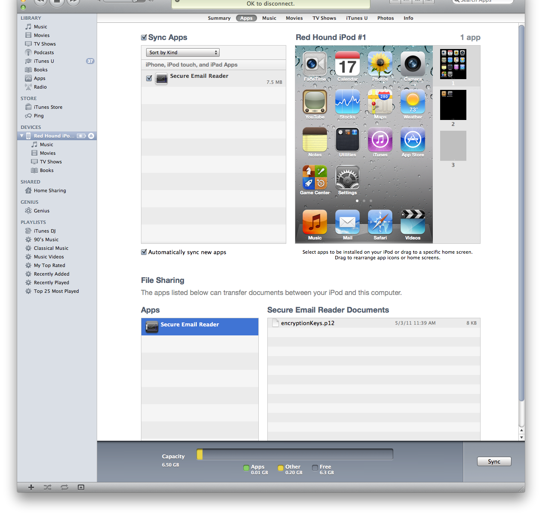The width and height of the screenshot is (542, 516).
Task: Click the eject icon beside Red Hound iPod
Action: click(x=91, y=136)
